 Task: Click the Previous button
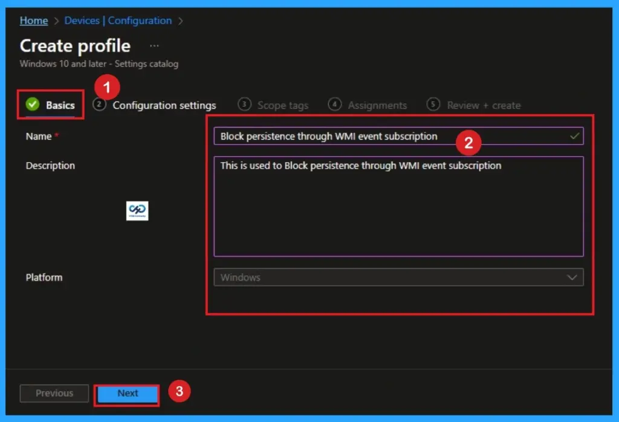[54, 393]
